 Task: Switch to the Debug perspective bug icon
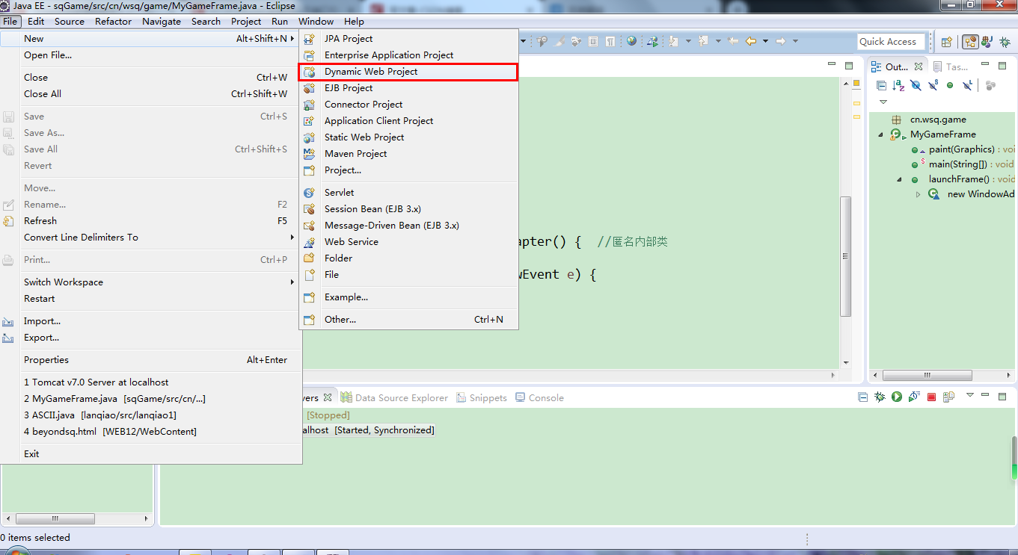point(1005,42)
